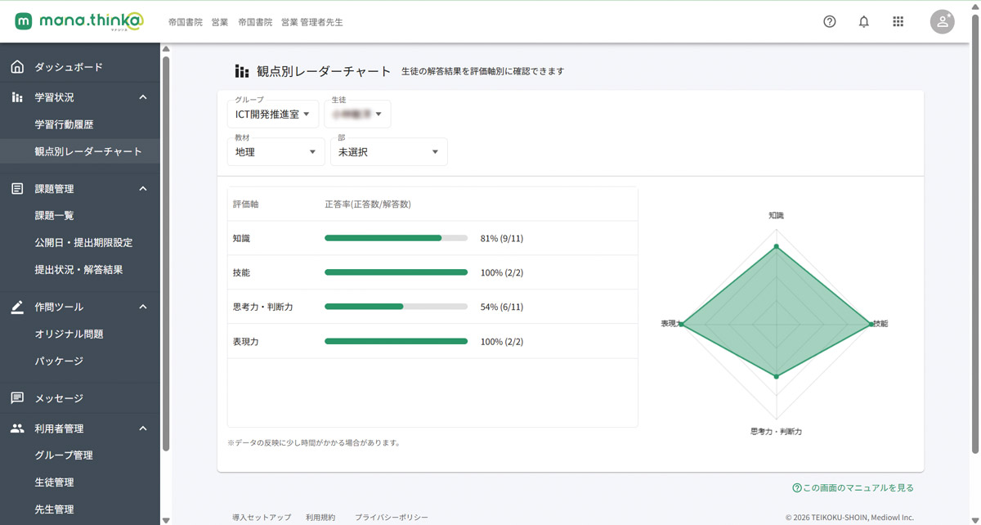Screen dimensions: 981x525
Task: Collapse the 課題管理 section chevron
Action: click(x=143, y=189)
